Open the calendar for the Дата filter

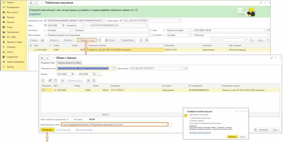tap(63, 25)
